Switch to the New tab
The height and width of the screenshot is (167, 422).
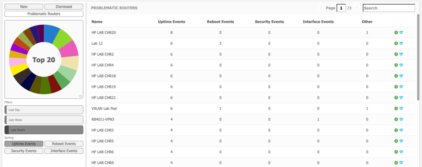tap(23, 7)
